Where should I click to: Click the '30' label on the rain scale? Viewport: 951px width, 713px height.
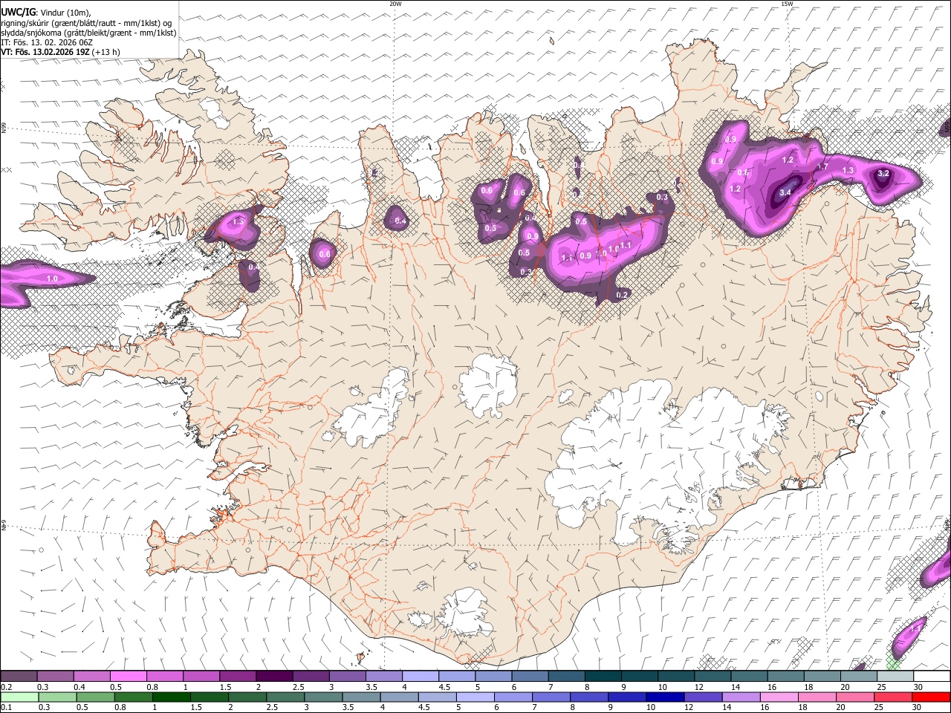tap(918, 708)
